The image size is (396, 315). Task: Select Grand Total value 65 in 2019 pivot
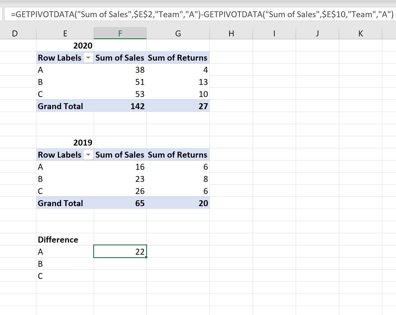(120, 203)
